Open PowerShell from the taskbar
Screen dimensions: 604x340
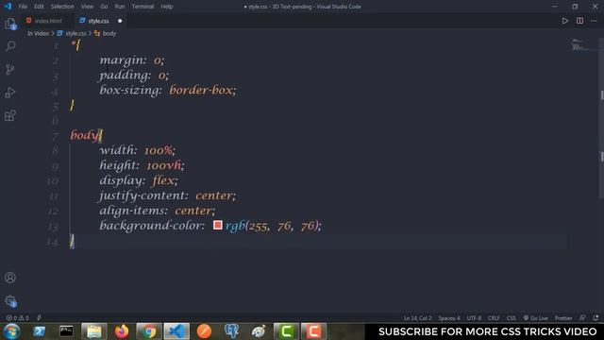tap(40, 331)
